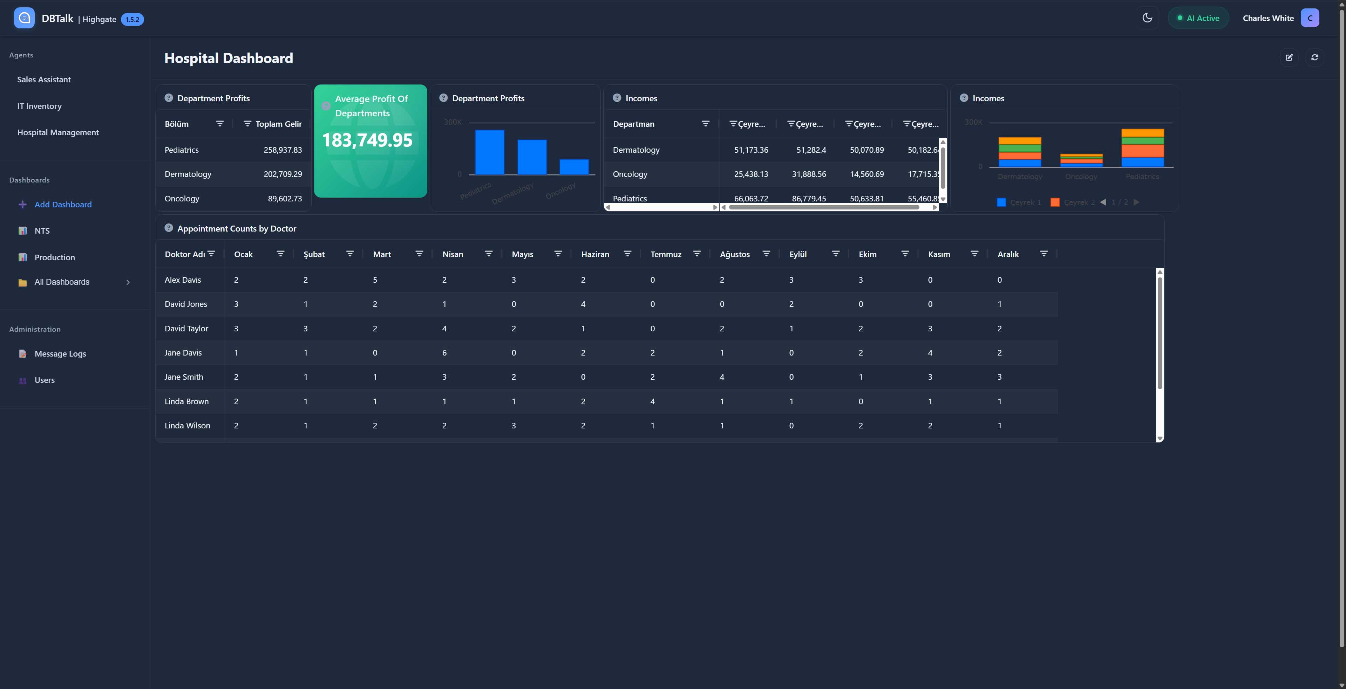The image size is (1346, 689).
Task: Click the refresh dashboard icon
Action: click(1315, 57)
